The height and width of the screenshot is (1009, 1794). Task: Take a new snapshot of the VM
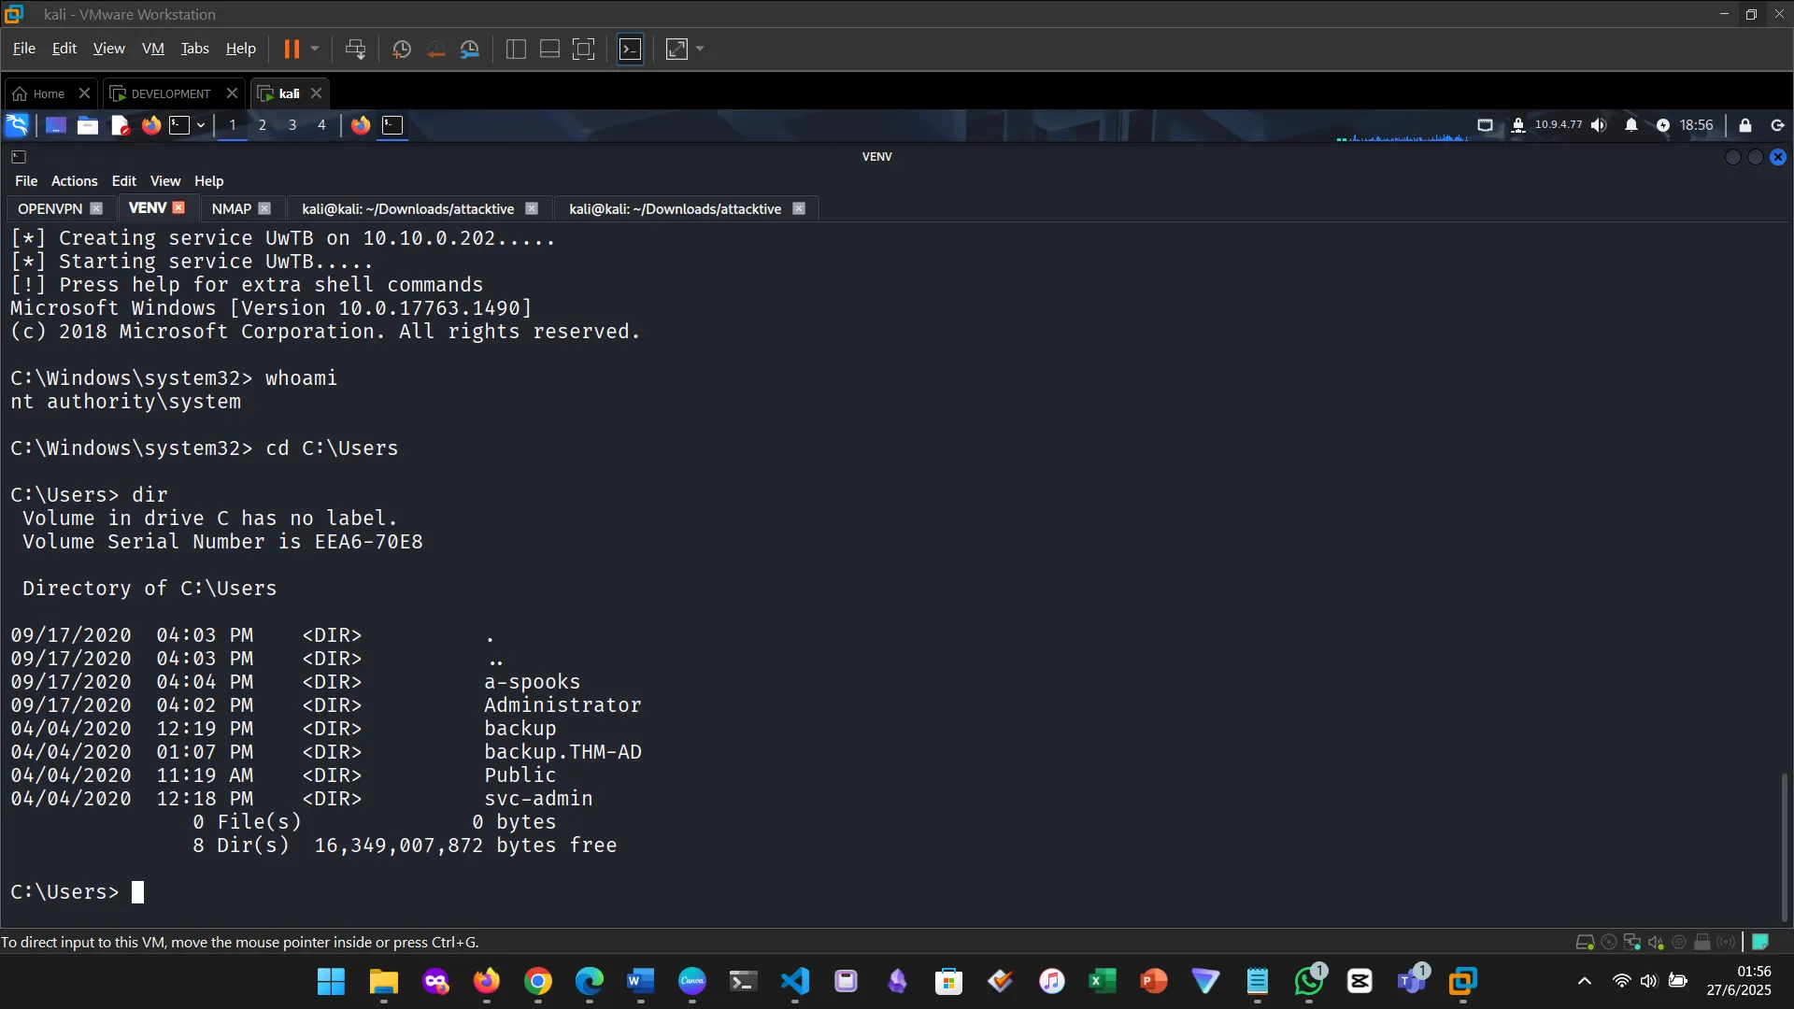point(401,49)
